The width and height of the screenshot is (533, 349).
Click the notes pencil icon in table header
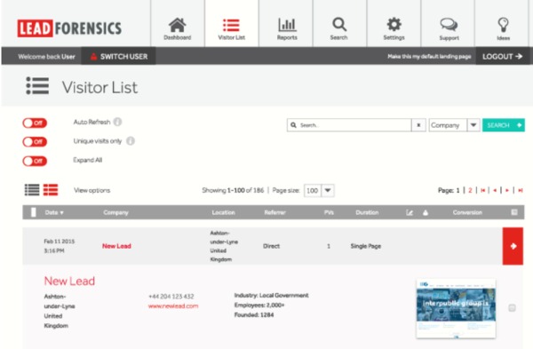point(410,212)
